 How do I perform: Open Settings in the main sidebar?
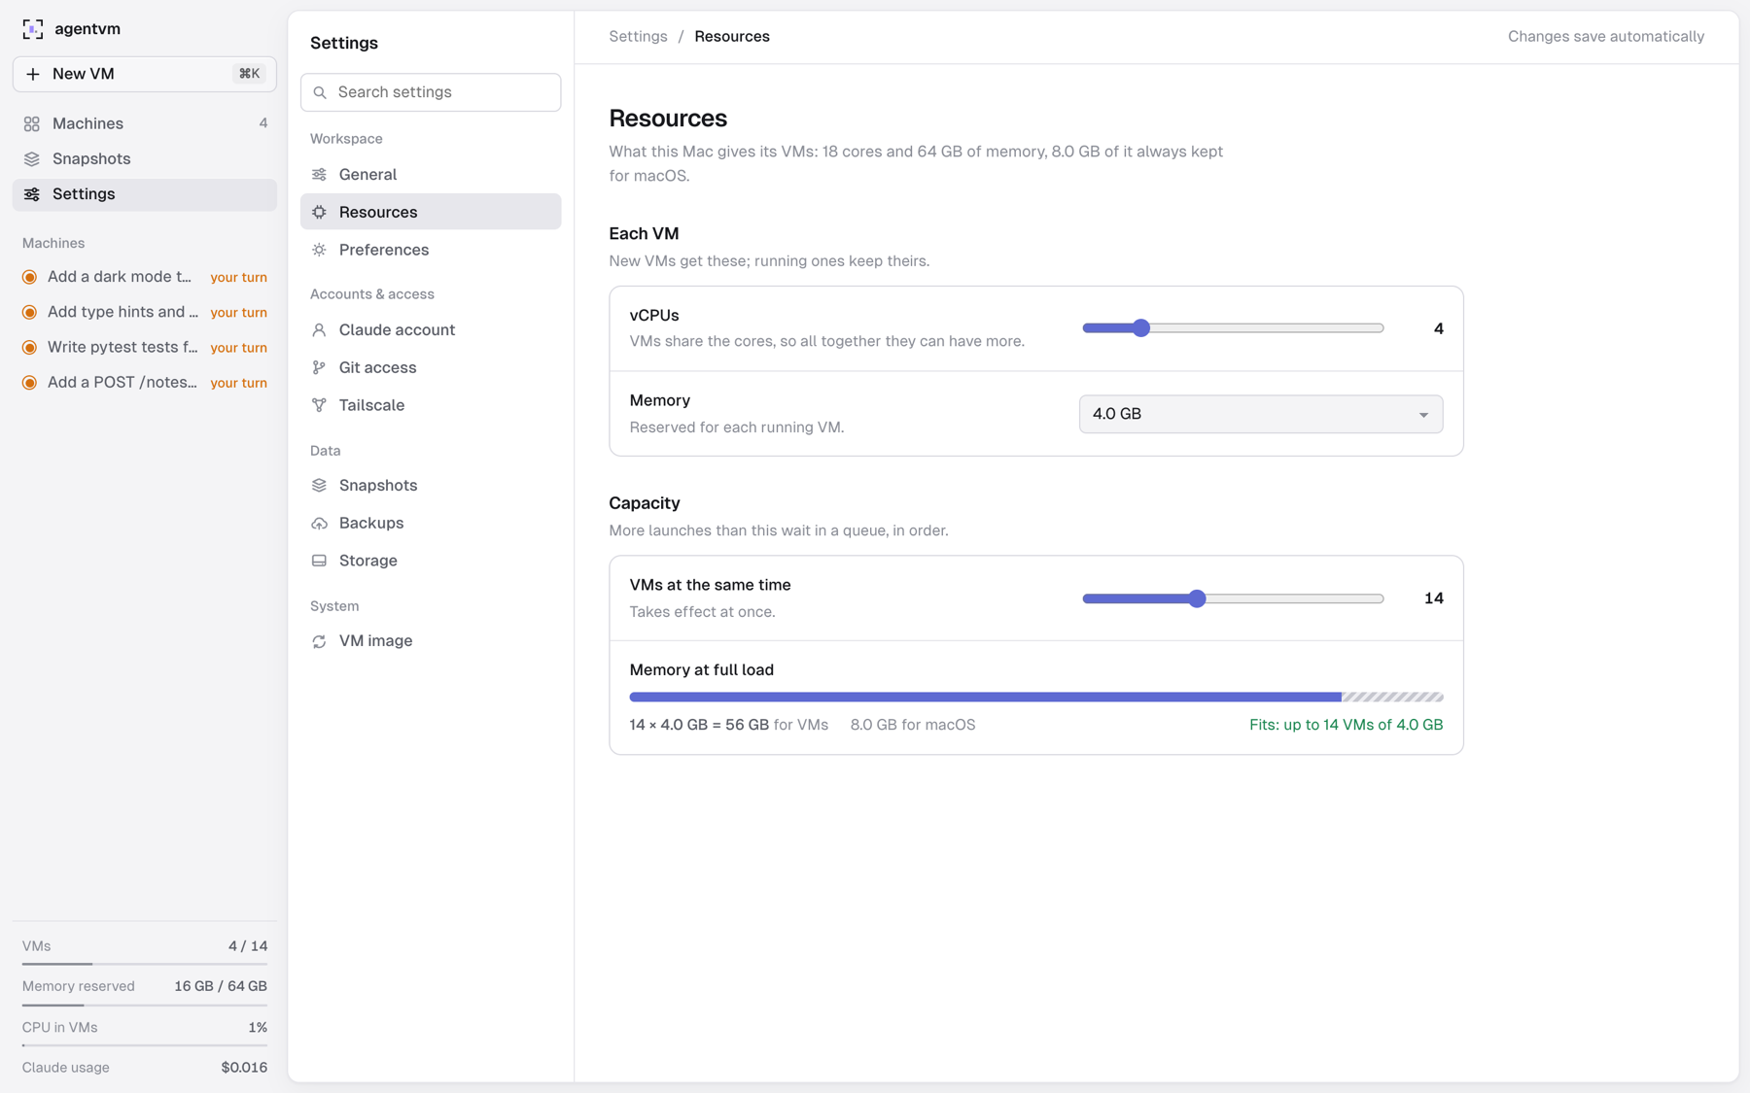pyautogui.click(x=145, y=194)
